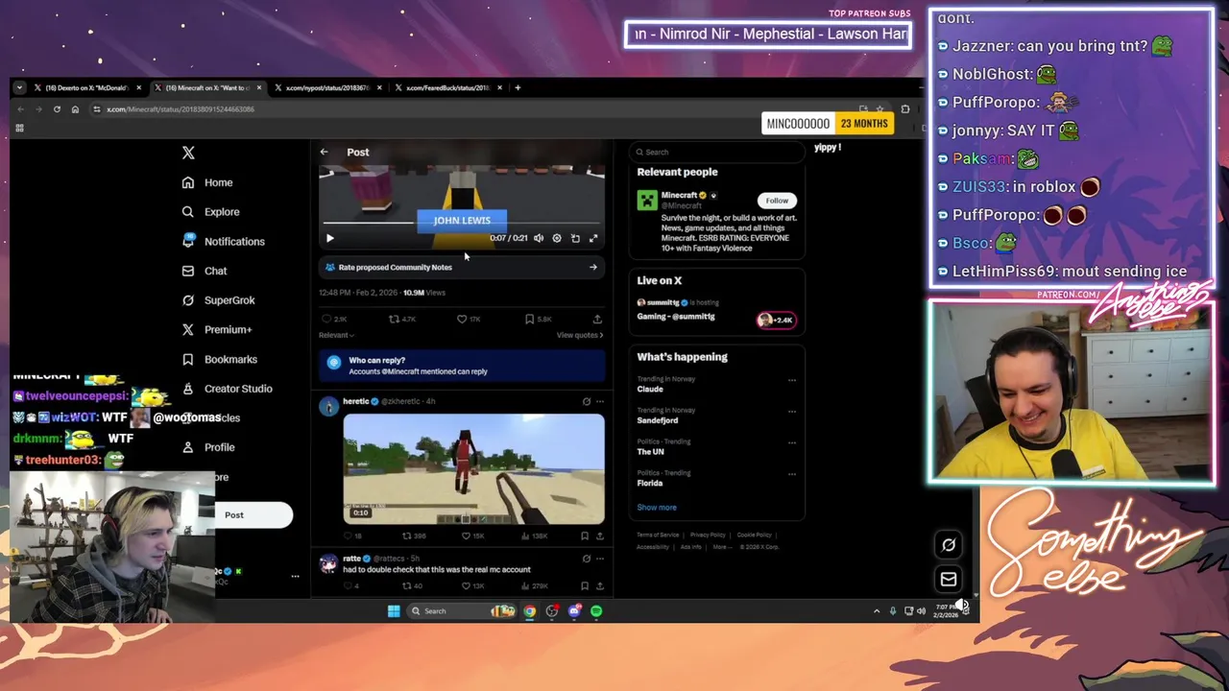Repost the Minecraft post (4.7K)

[401, 319]
